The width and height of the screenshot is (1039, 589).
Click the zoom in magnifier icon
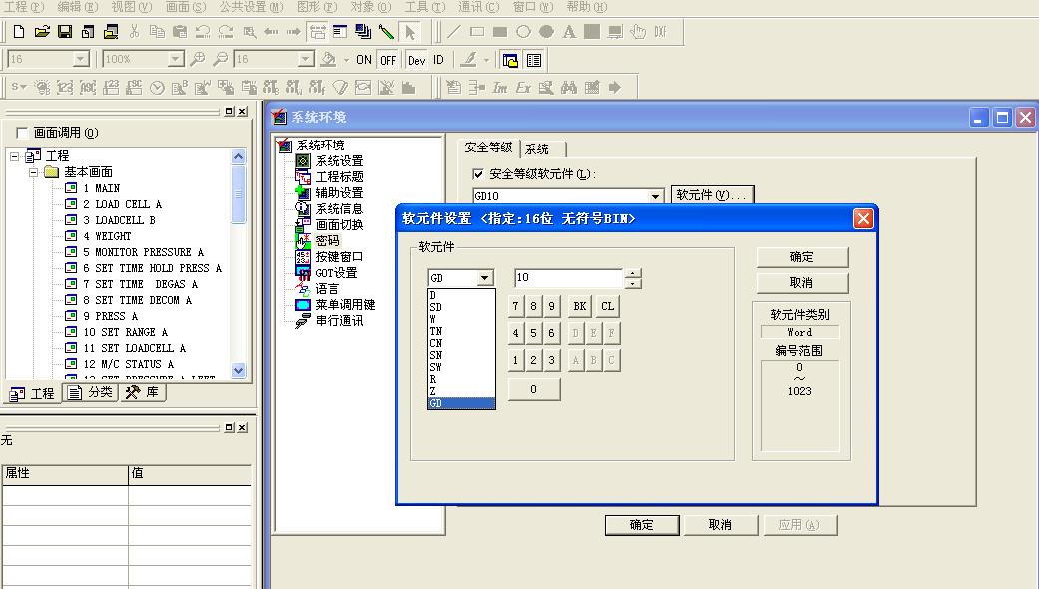pos(199,60)
